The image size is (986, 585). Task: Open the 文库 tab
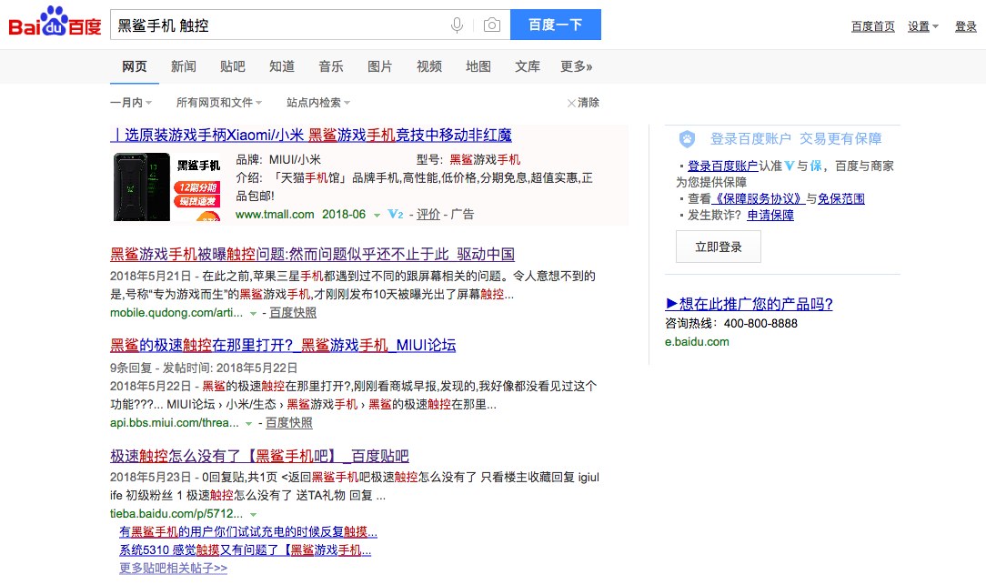click(527, 66)
